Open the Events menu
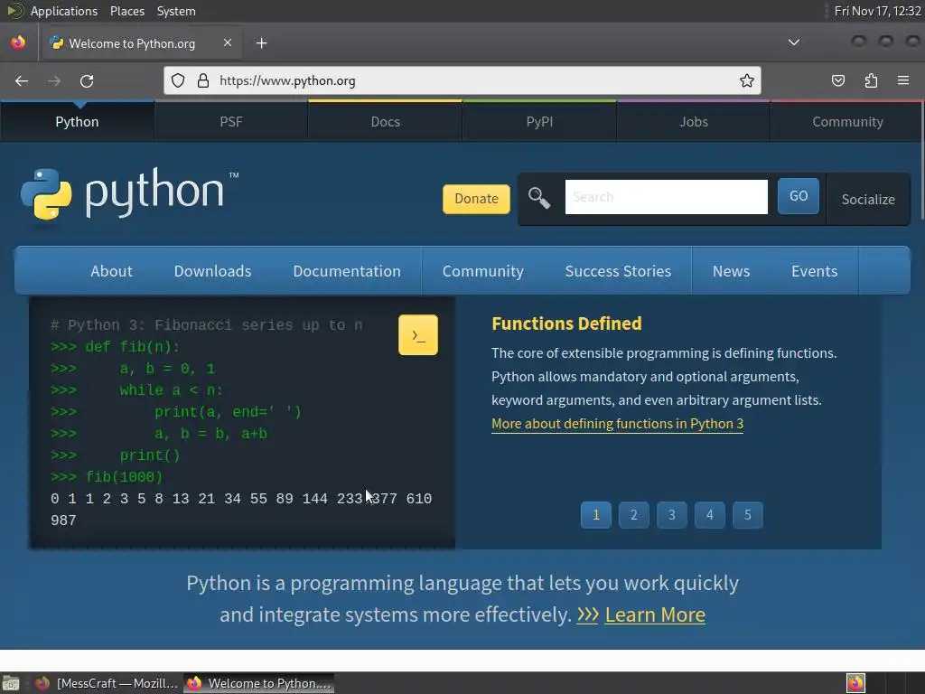This screenshot has width=925, height=694. coord(815,271)
